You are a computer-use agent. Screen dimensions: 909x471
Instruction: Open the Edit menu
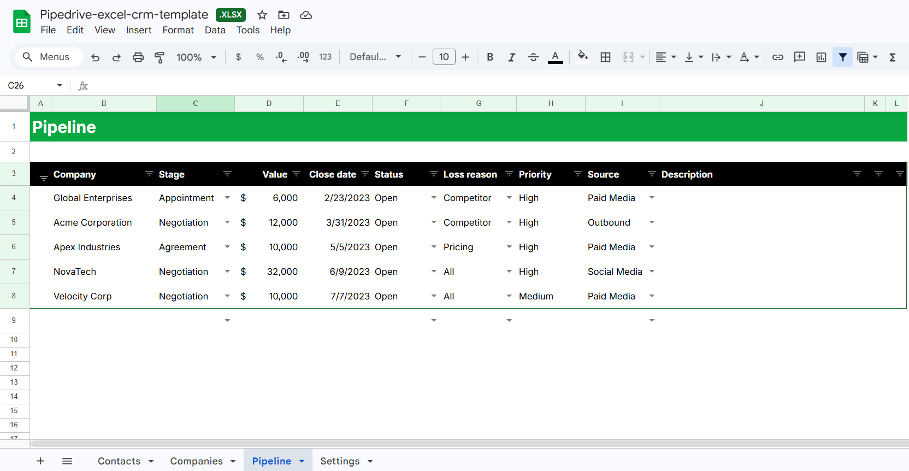tap(75, 30)
